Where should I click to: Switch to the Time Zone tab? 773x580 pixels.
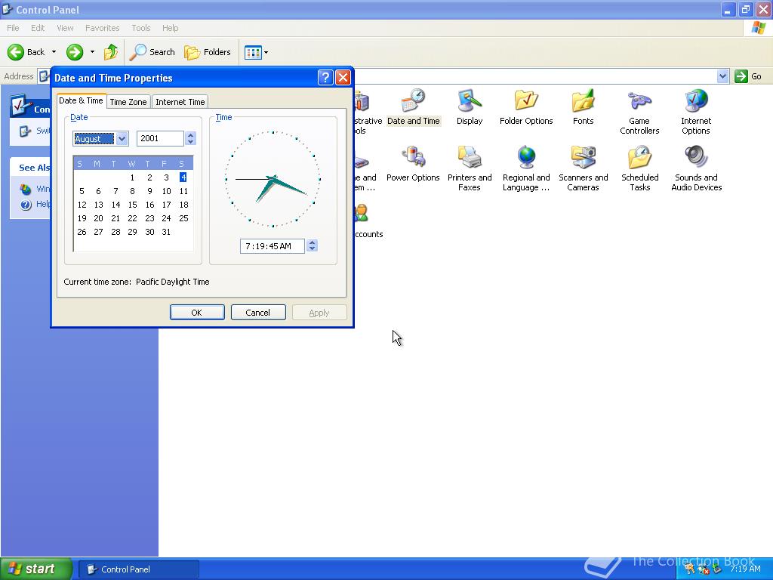click(x=128, y=102)
